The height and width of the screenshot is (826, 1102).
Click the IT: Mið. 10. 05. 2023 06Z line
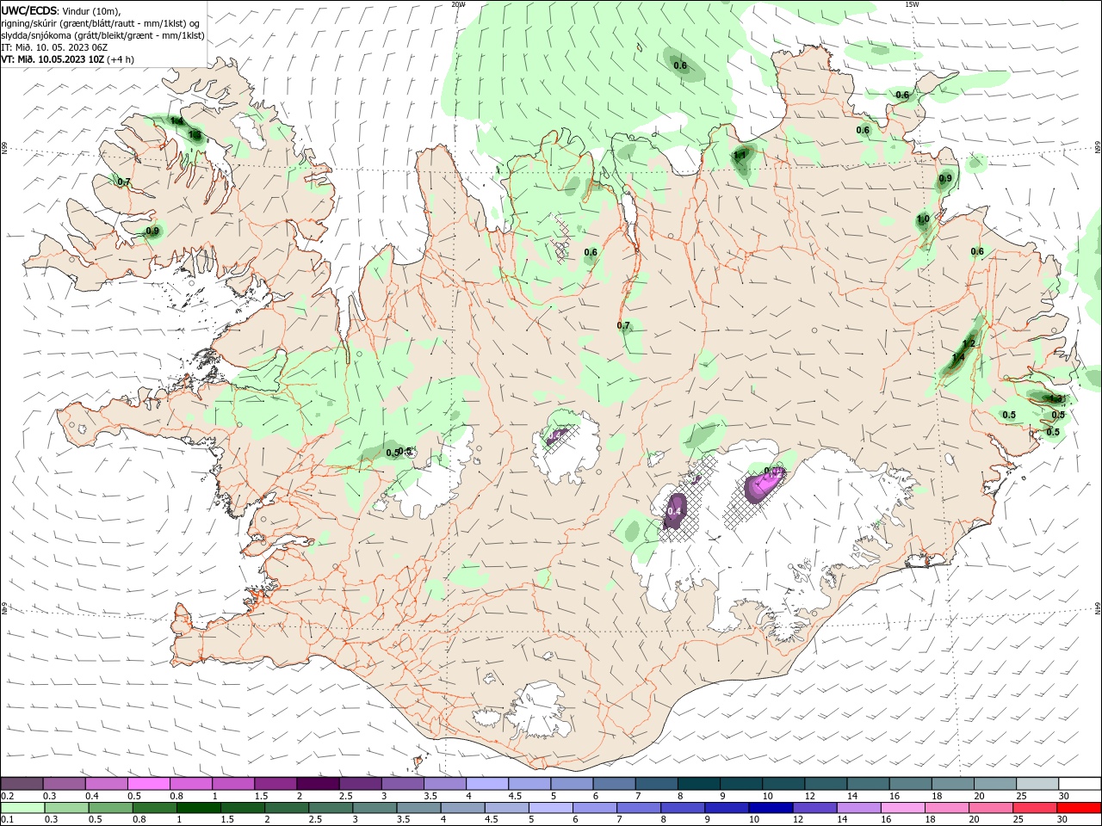coord(54,47)
